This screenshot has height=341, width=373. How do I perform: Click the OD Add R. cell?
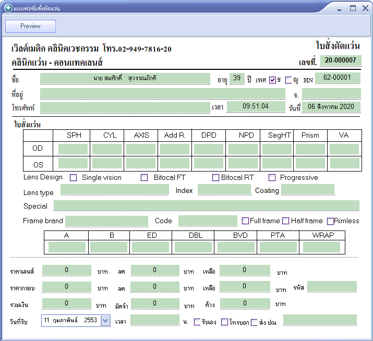click(175, 149)
